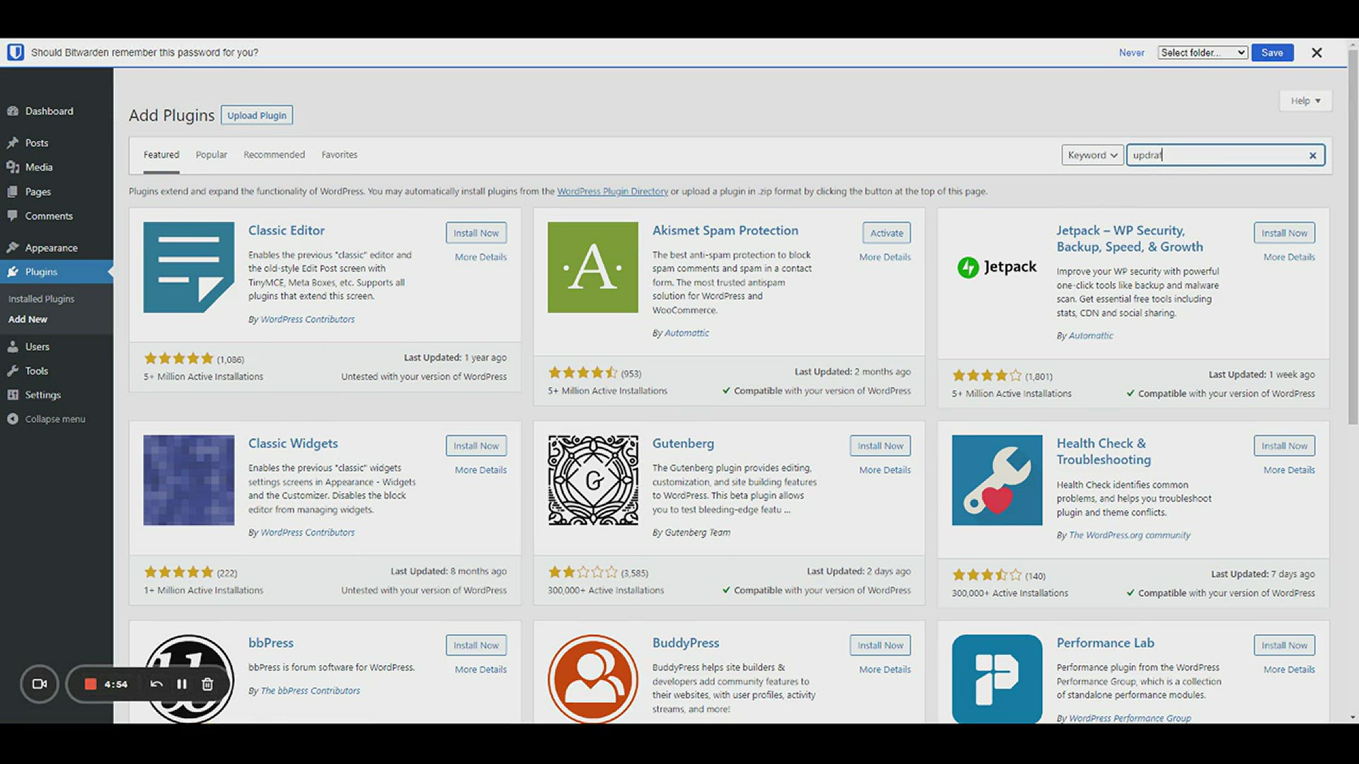Click the page vertical scrollbar
Viewport: 1359px width, 764px height.
(x=1353, y=237)
